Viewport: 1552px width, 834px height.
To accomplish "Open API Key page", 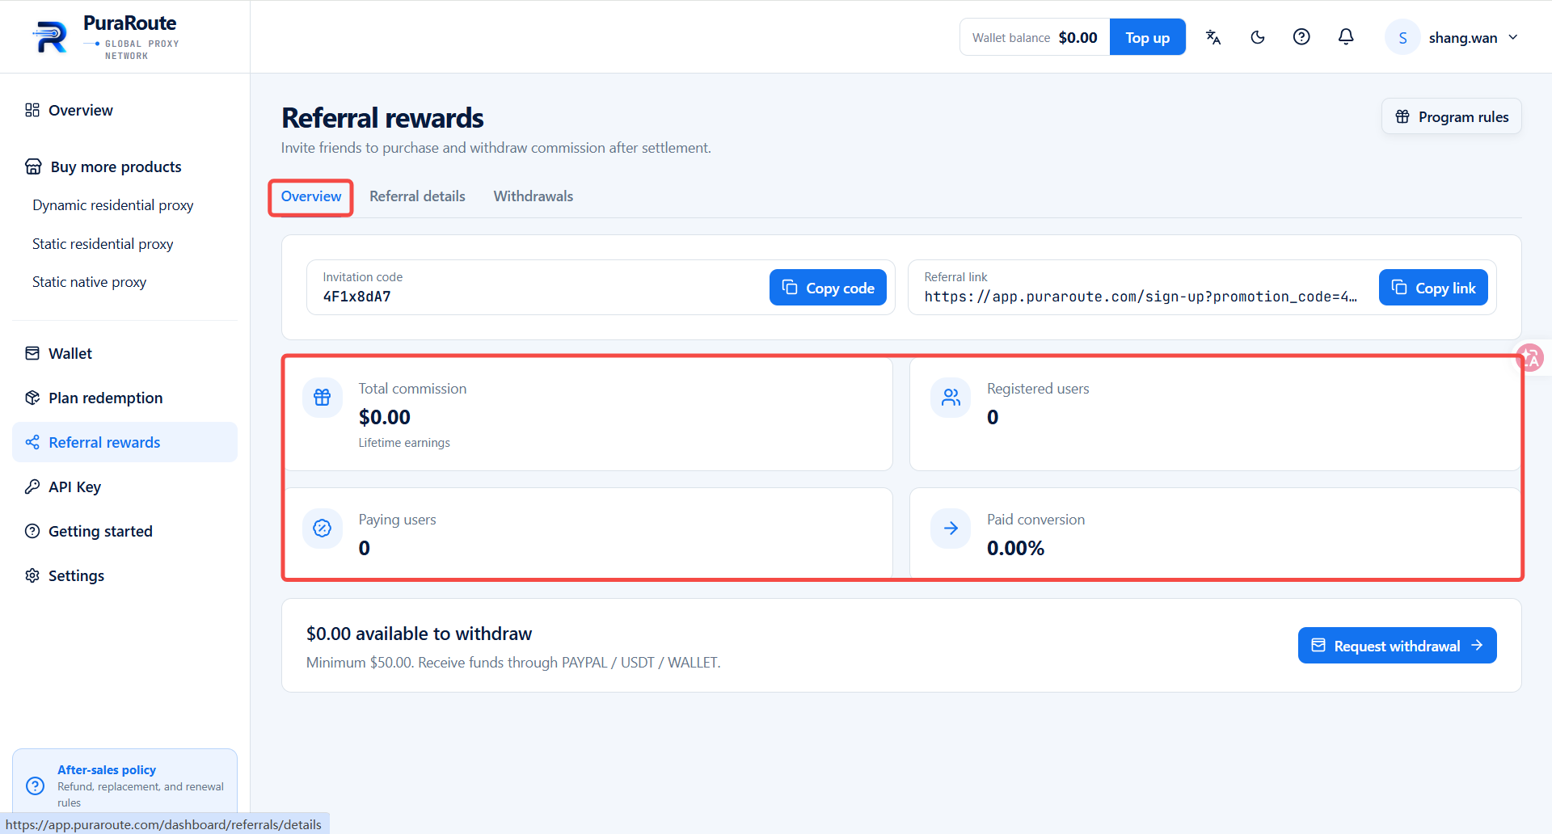I will point(125,486).
